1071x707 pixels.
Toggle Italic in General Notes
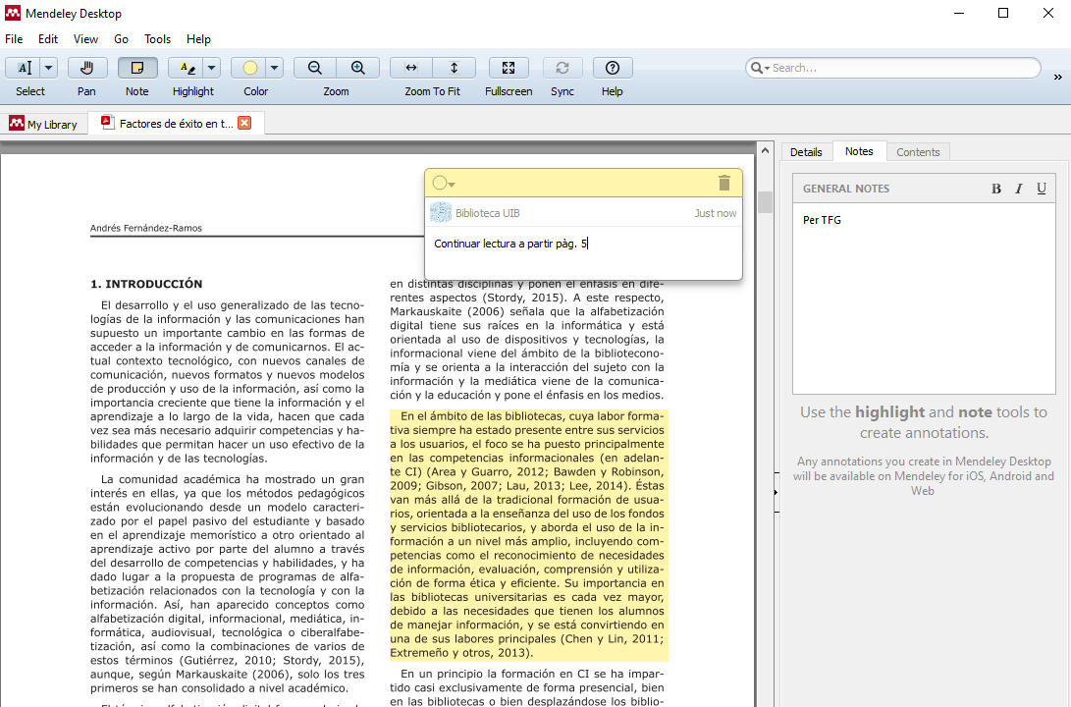[1018, 189]
